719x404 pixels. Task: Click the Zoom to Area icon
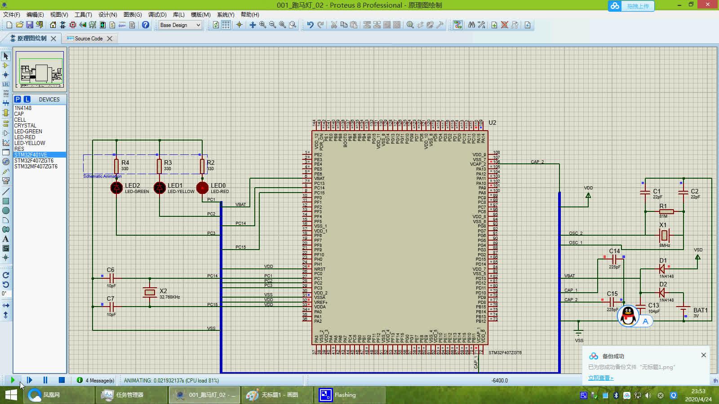coord(293,25)
